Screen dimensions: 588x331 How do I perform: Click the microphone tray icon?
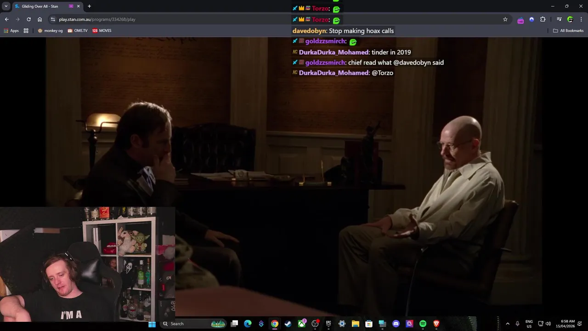pos(517,324)
